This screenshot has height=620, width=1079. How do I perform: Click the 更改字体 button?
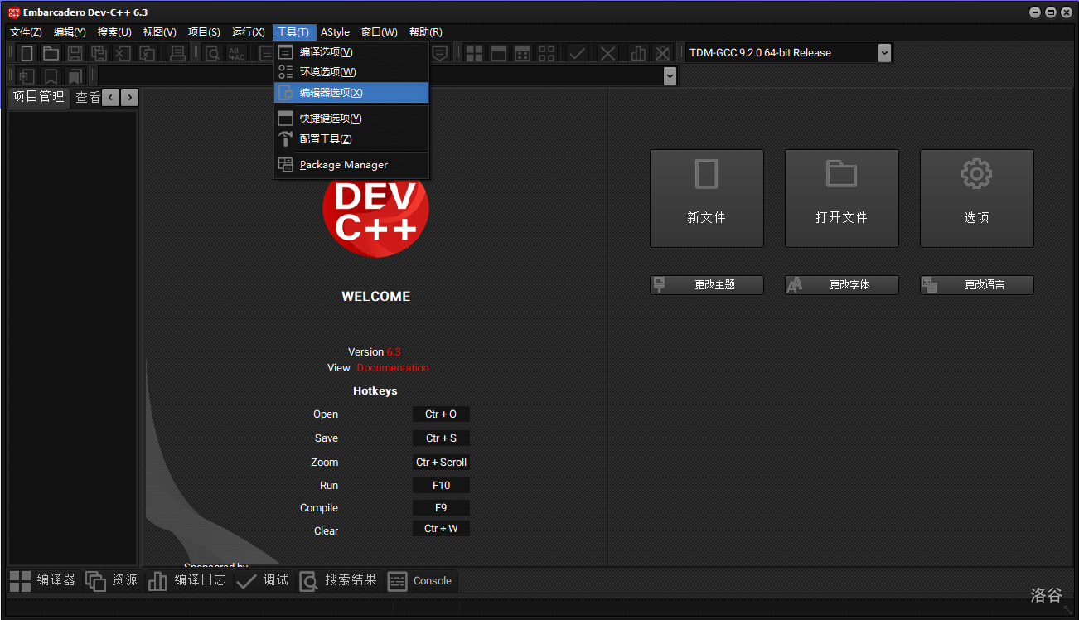(841, 284)
